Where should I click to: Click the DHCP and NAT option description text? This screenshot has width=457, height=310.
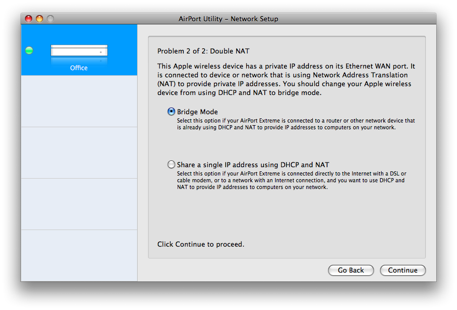click(291, 180)
